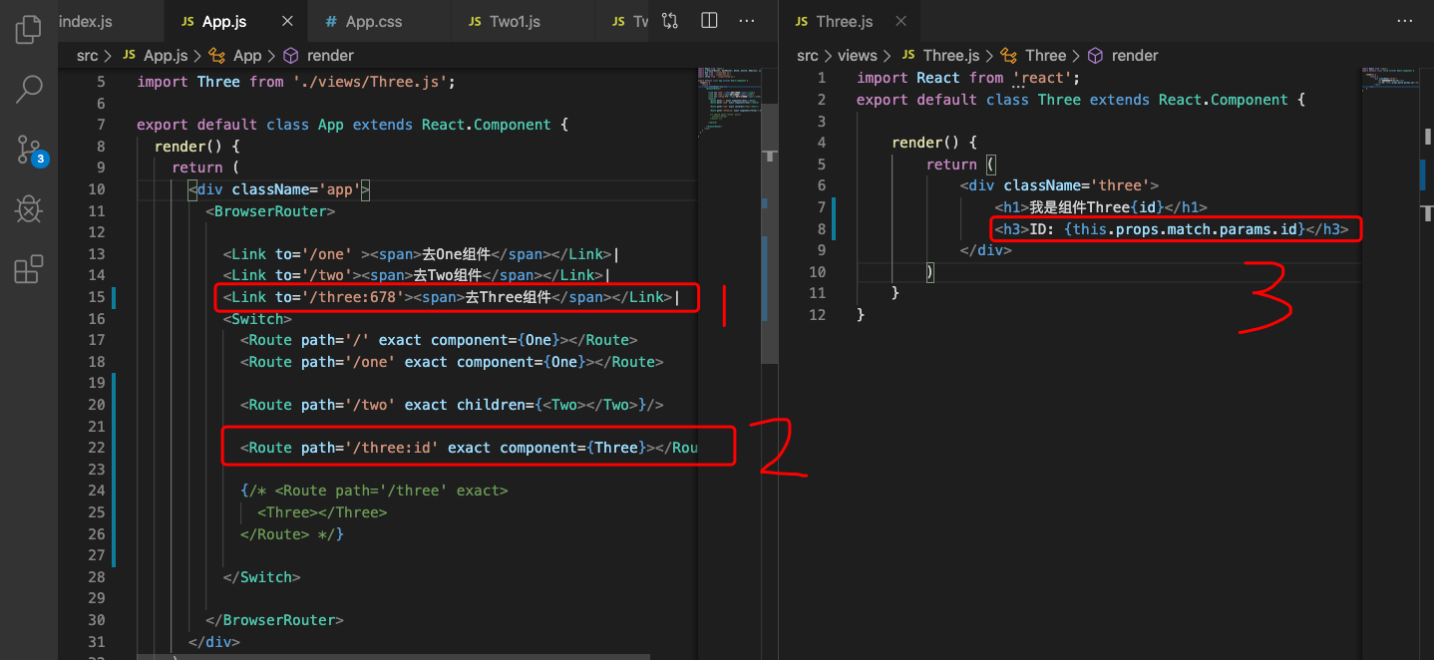Click the opening Switch tag
Screen dimensions: 1434x660
click(x=257, y=319)
